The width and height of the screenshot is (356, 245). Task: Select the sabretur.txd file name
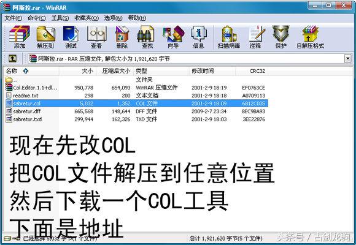tap(27, 119)
